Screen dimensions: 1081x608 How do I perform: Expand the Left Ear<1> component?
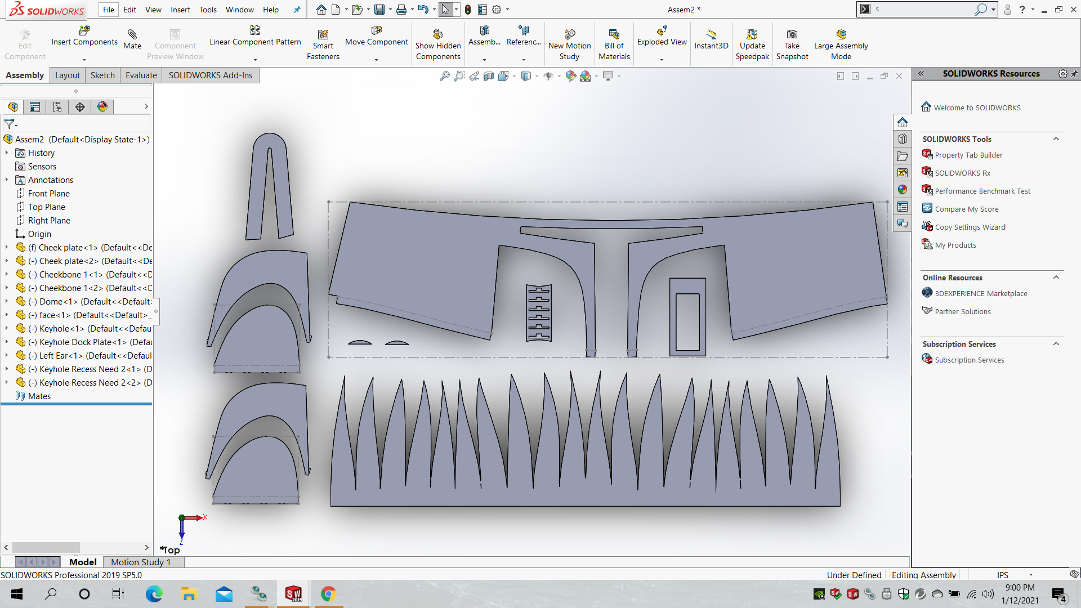click(x=7, y=356)
